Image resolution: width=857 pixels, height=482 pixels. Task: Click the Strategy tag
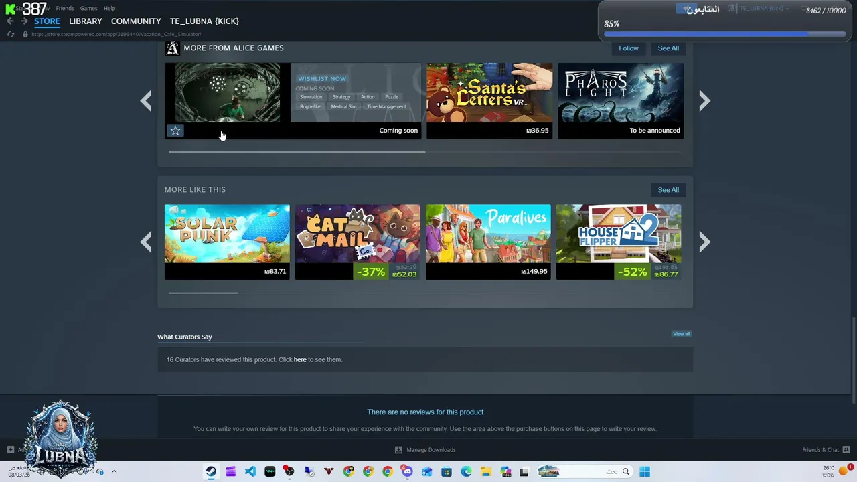click(341, 97)
